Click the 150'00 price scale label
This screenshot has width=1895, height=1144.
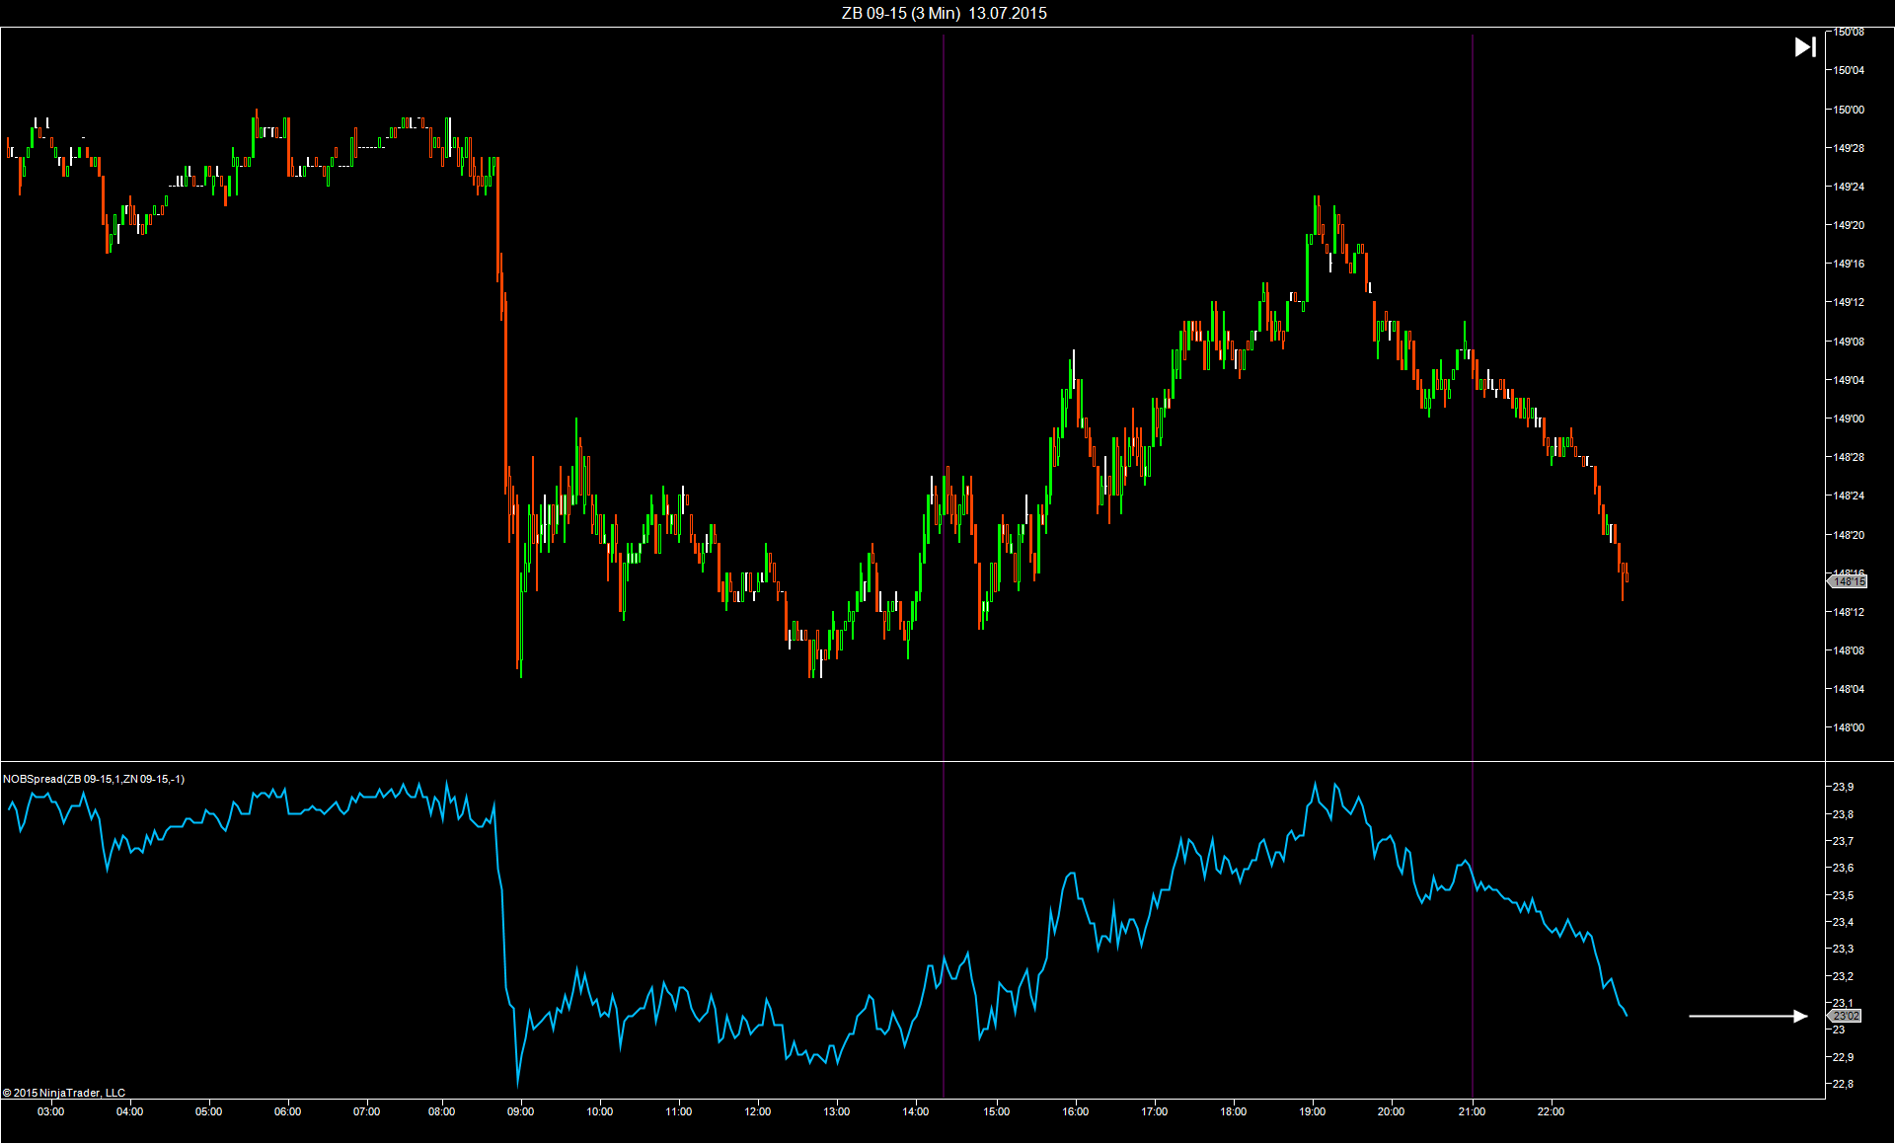pyautogui.click(x=1849, y=110)
